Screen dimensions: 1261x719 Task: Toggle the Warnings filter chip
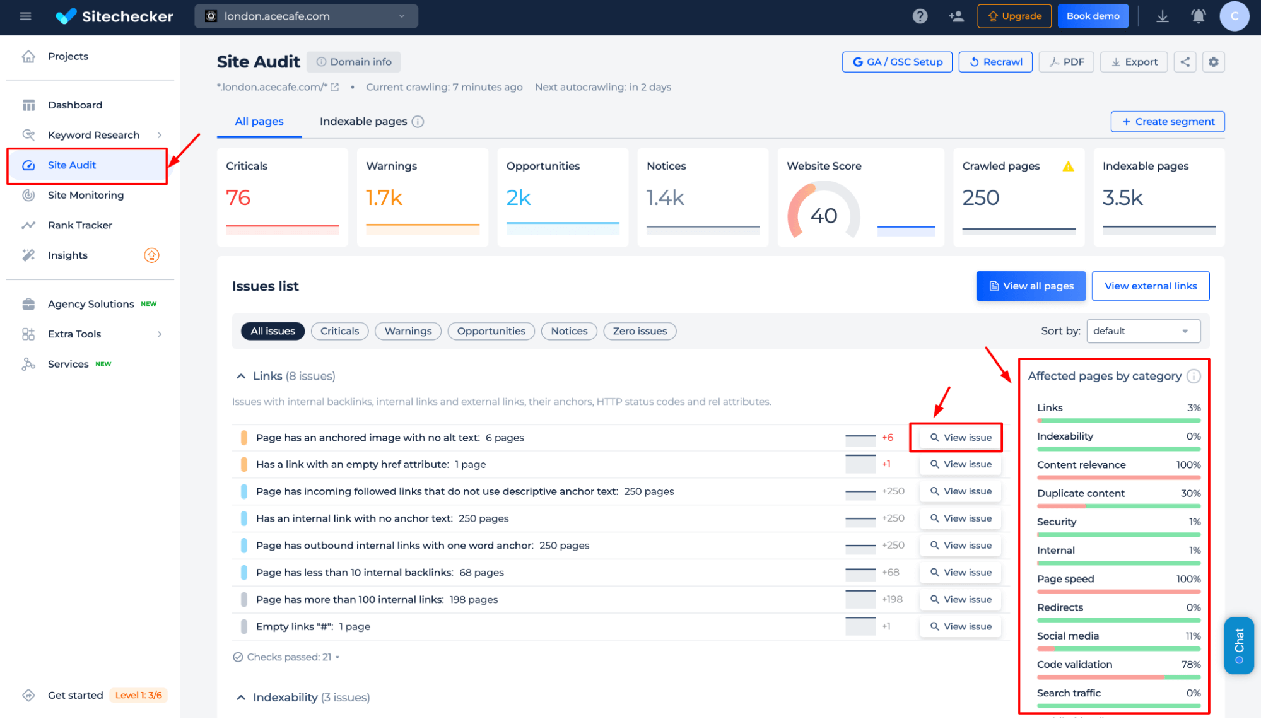point(408,330)
